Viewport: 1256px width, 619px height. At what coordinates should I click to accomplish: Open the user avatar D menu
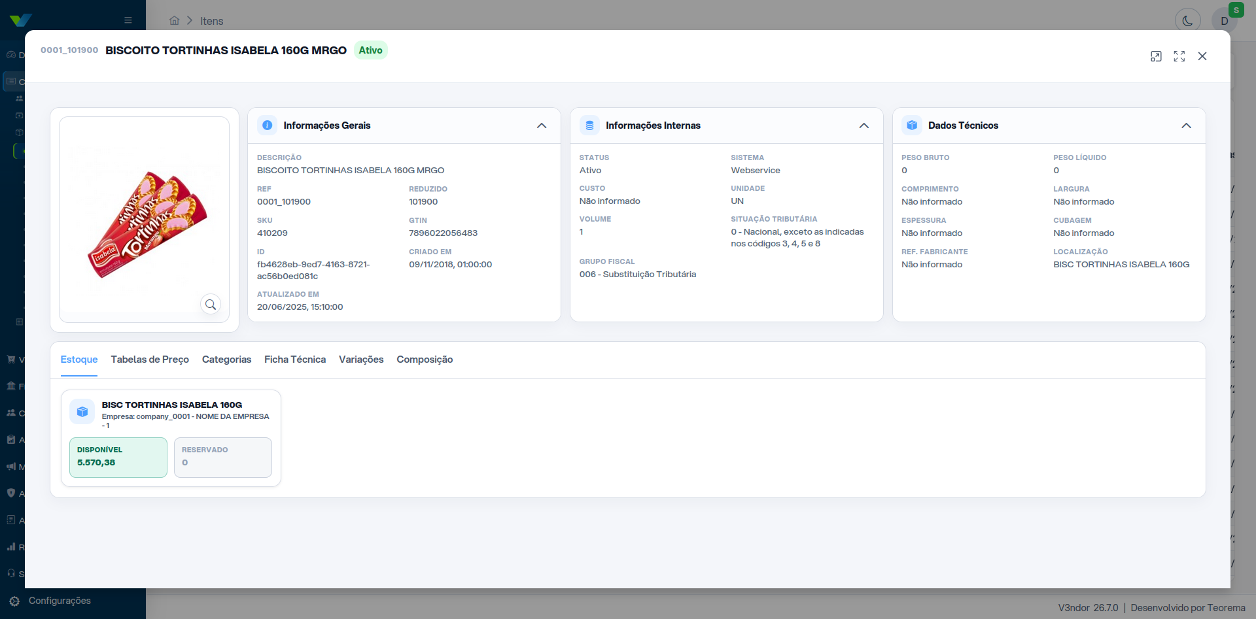[1225, 21]
